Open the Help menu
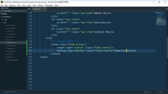The image size is (168, 94). tap(56, 5)
